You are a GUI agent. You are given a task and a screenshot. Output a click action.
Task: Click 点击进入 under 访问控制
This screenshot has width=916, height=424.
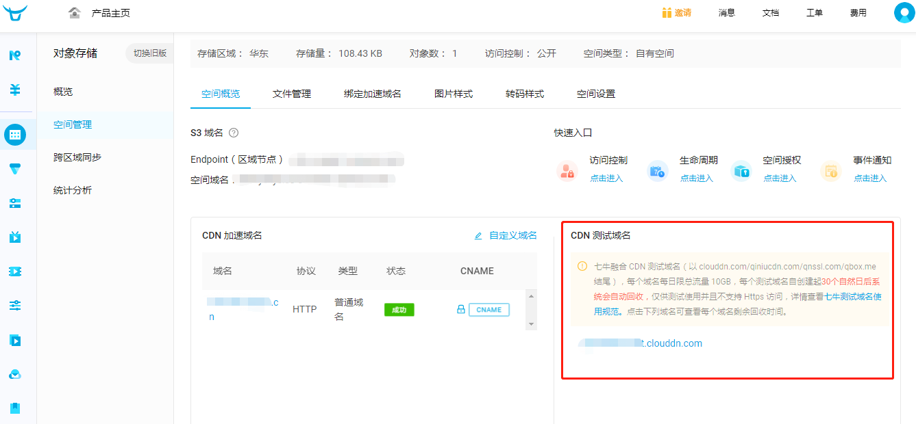point(607,178)
